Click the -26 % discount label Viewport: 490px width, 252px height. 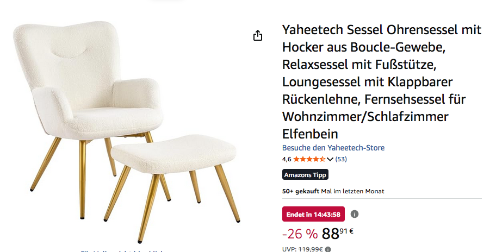click(300, 234)
